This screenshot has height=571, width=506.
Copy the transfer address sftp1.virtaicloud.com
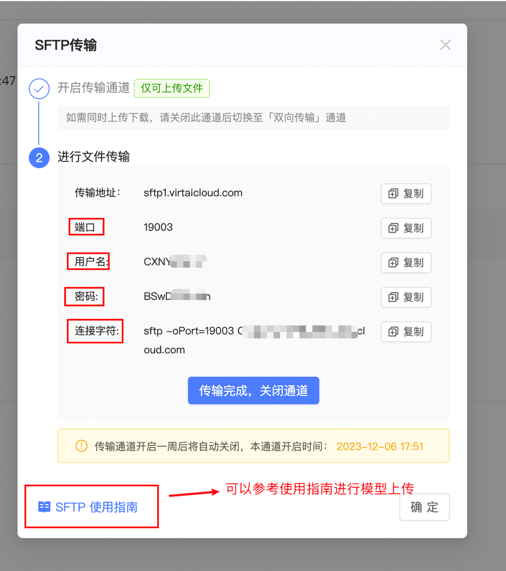click(406, 193)
